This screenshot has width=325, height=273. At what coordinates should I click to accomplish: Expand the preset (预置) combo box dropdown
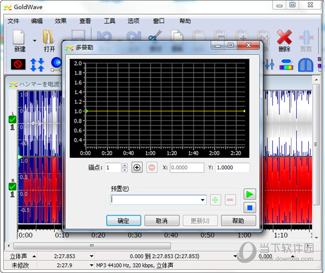(203, 200)
